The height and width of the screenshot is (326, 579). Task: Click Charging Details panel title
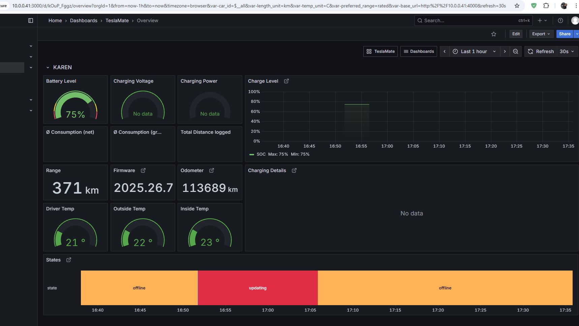click(267, 170)
